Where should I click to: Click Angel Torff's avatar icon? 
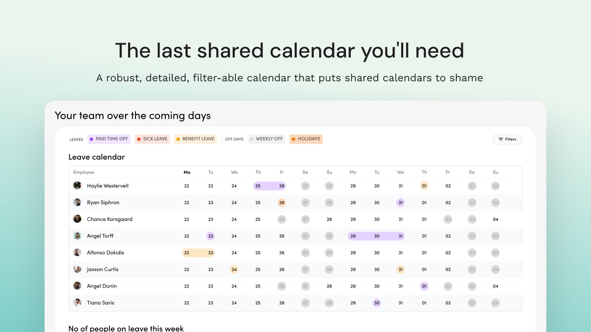click(77, 236)
